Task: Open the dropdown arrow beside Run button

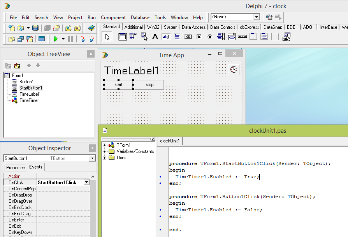Action: (63, 39)
